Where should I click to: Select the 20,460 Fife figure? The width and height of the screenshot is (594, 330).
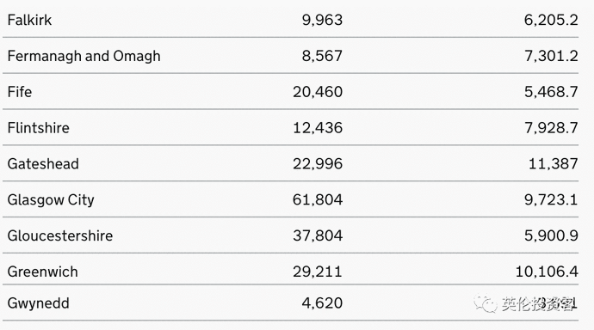(x=318, y=92)
